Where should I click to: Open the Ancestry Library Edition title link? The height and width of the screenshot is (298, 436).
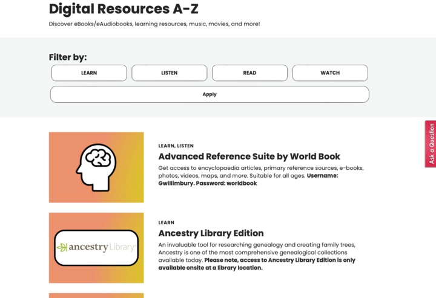pyautogui.click(x=211, y=233)
